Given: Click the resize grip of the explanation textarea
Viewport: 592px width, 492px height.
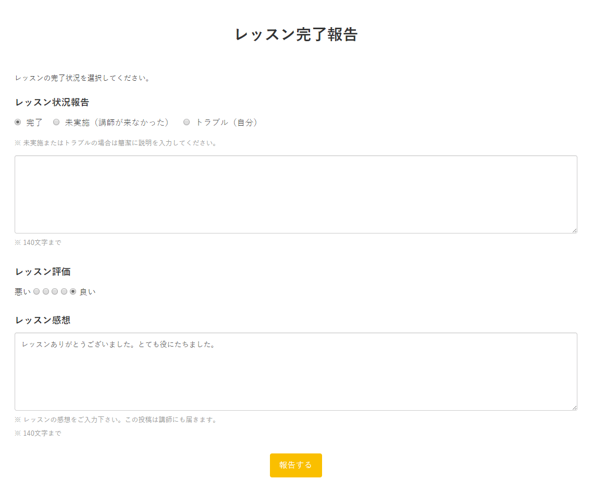Looking at the screenshot, I should [x=575, y=229].
